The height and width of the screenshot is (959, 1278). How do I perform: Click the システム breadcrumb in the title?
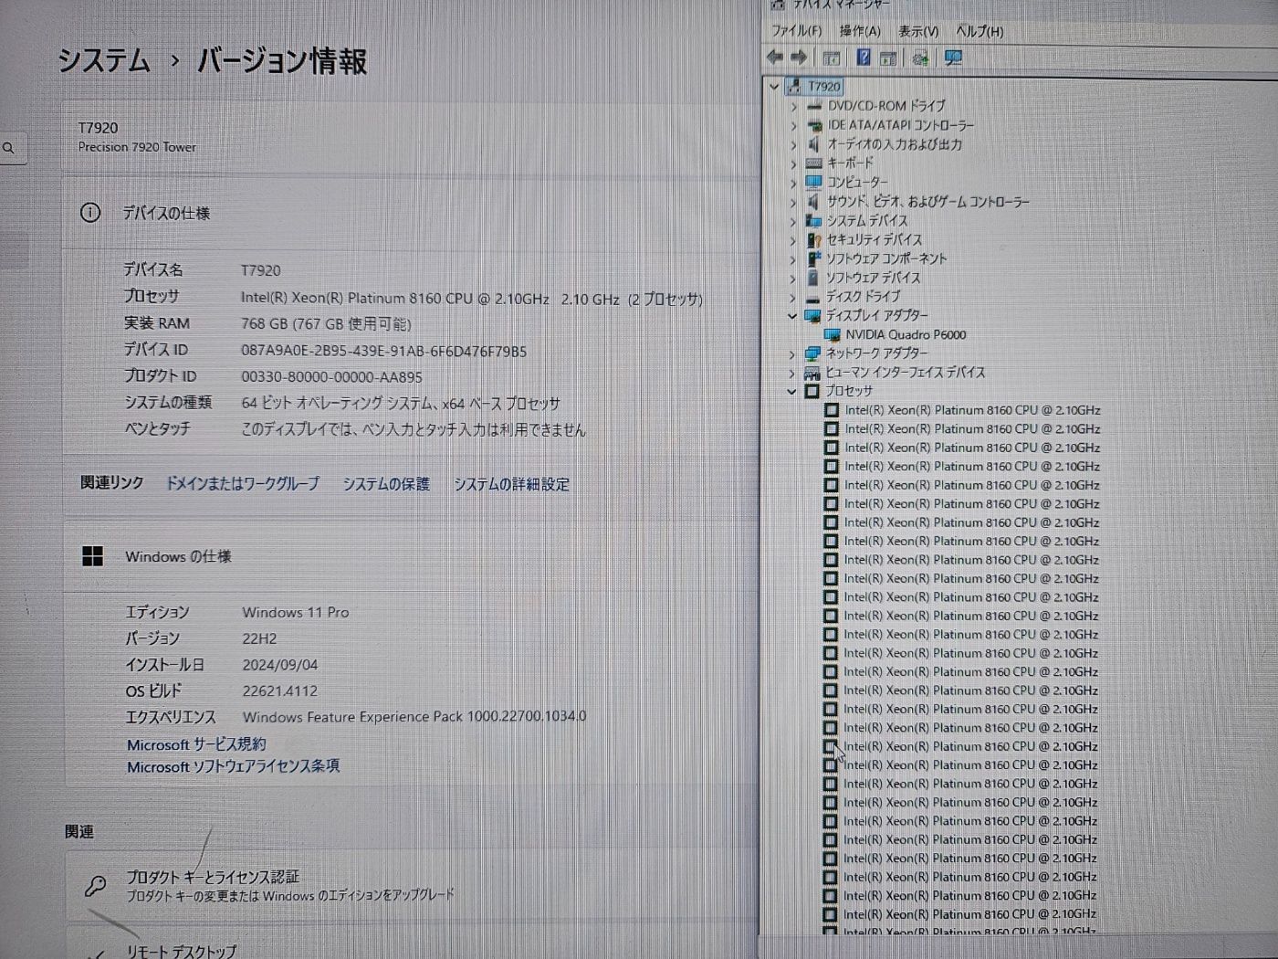tap(104, 61)
